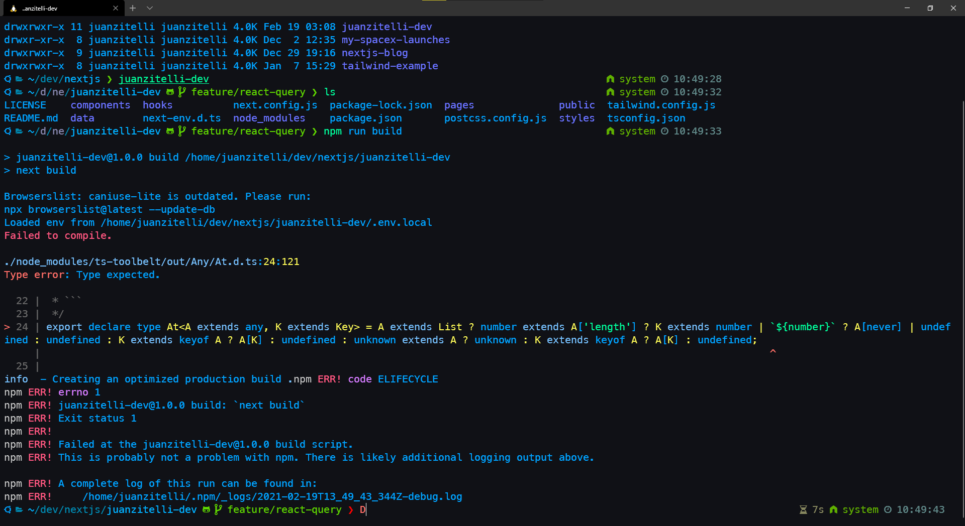
Task: Click the home icon beside system at 10:49:43
Action: pyautogui.click(x=833, y=509)
